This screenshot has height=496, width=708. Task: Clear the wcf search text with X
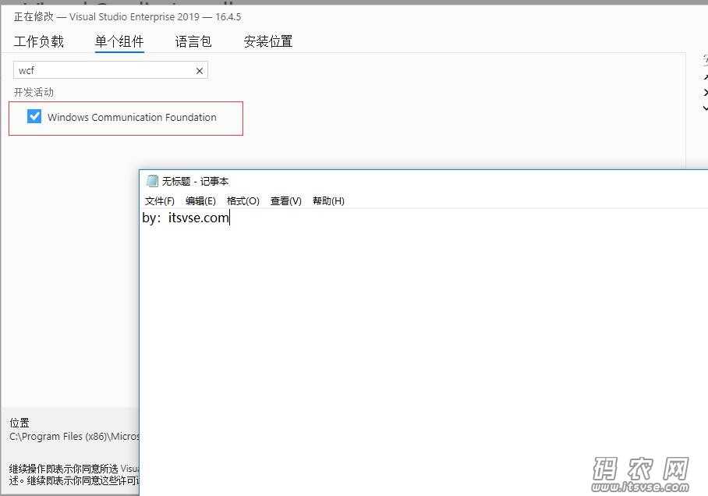[x=199, y=71]
